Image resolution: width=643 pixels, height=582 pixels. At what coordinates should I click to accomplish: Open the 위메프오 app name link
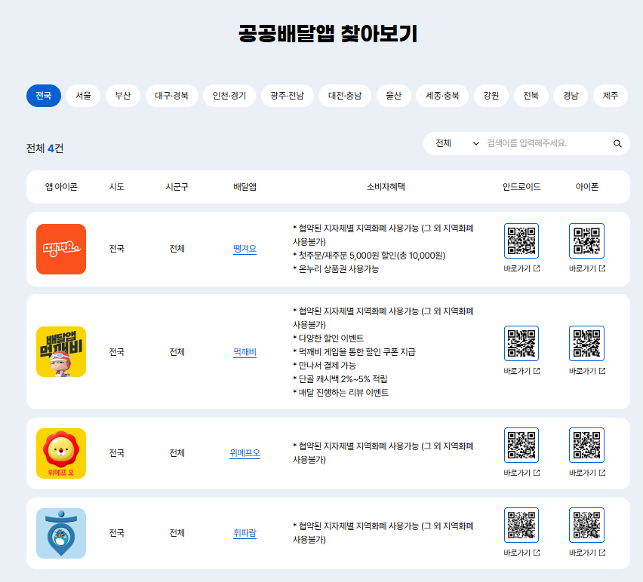245,453
